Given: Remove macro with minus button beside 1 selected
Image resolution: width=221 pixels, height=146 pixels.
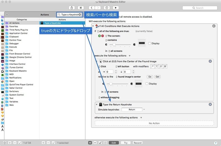Looking at the screenshot, I should pyautogui.click(x=48, y=143).
